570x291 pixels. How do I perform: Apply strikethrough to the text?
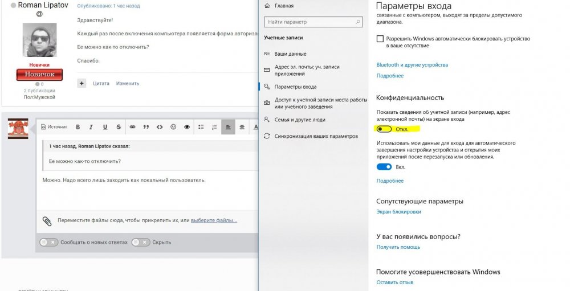[x=119, y=127]
